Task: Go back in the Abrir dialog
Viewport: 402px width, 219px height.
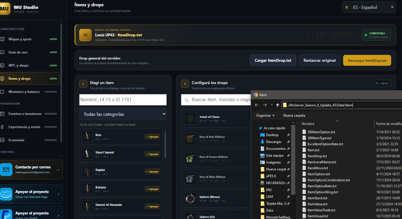Action: coord(256,105)
